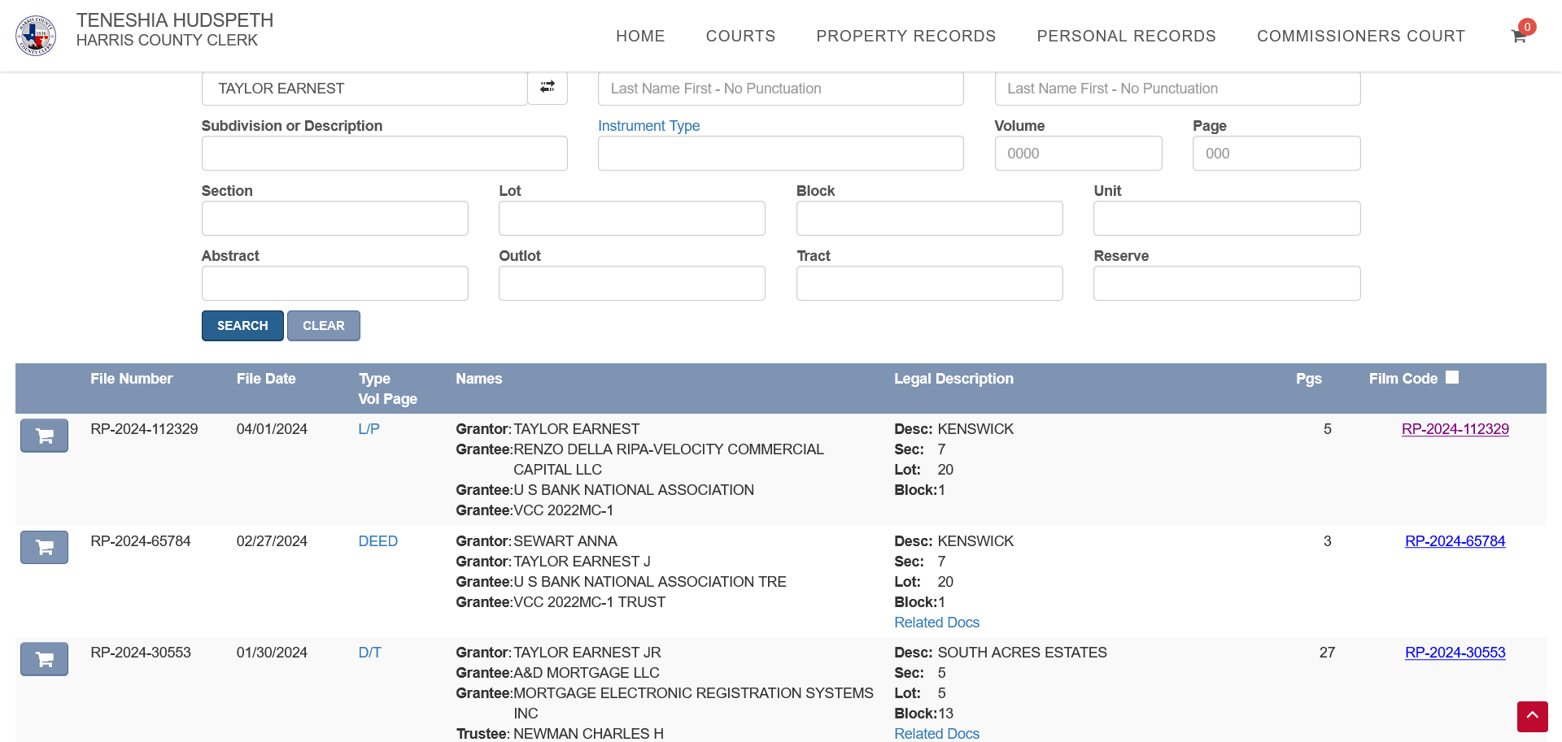
Task: Focus the Section input field
Action: coord(334,219)
